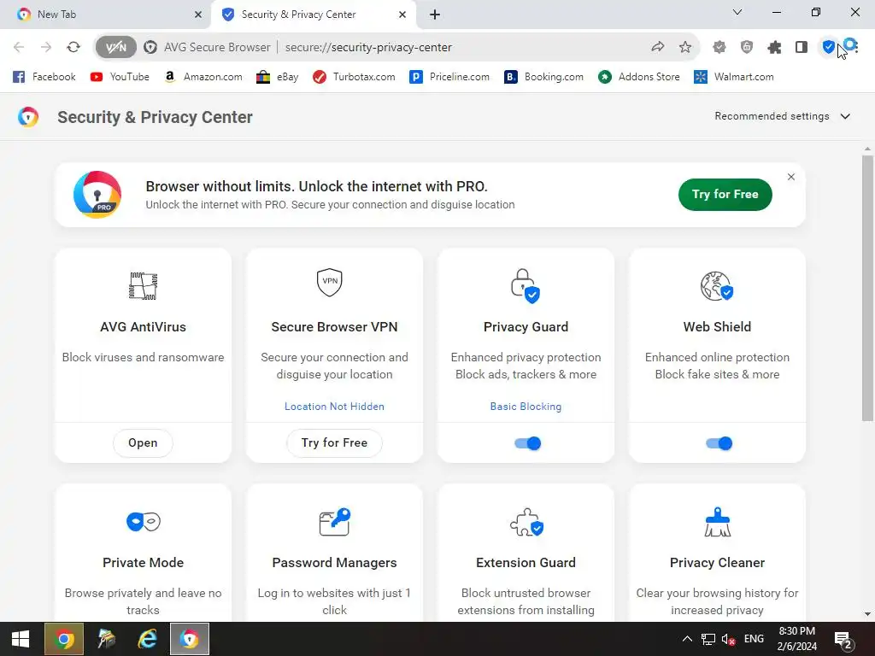Open the Priceline.com bookmark
This screenshot has width=875, height=656.
click(449, 77)
